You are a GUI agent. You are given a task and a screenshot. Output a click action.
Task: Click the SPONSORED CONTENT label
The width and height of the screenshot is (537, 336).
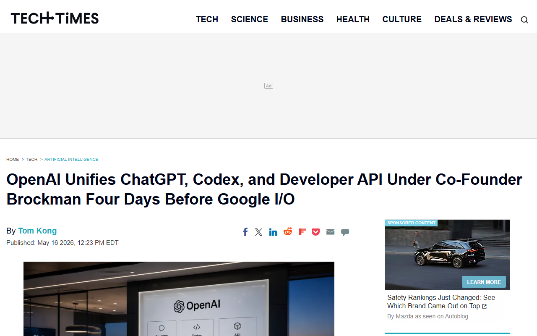411,223
